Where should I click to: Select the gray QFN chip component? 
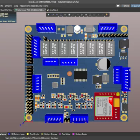(55, 85)
